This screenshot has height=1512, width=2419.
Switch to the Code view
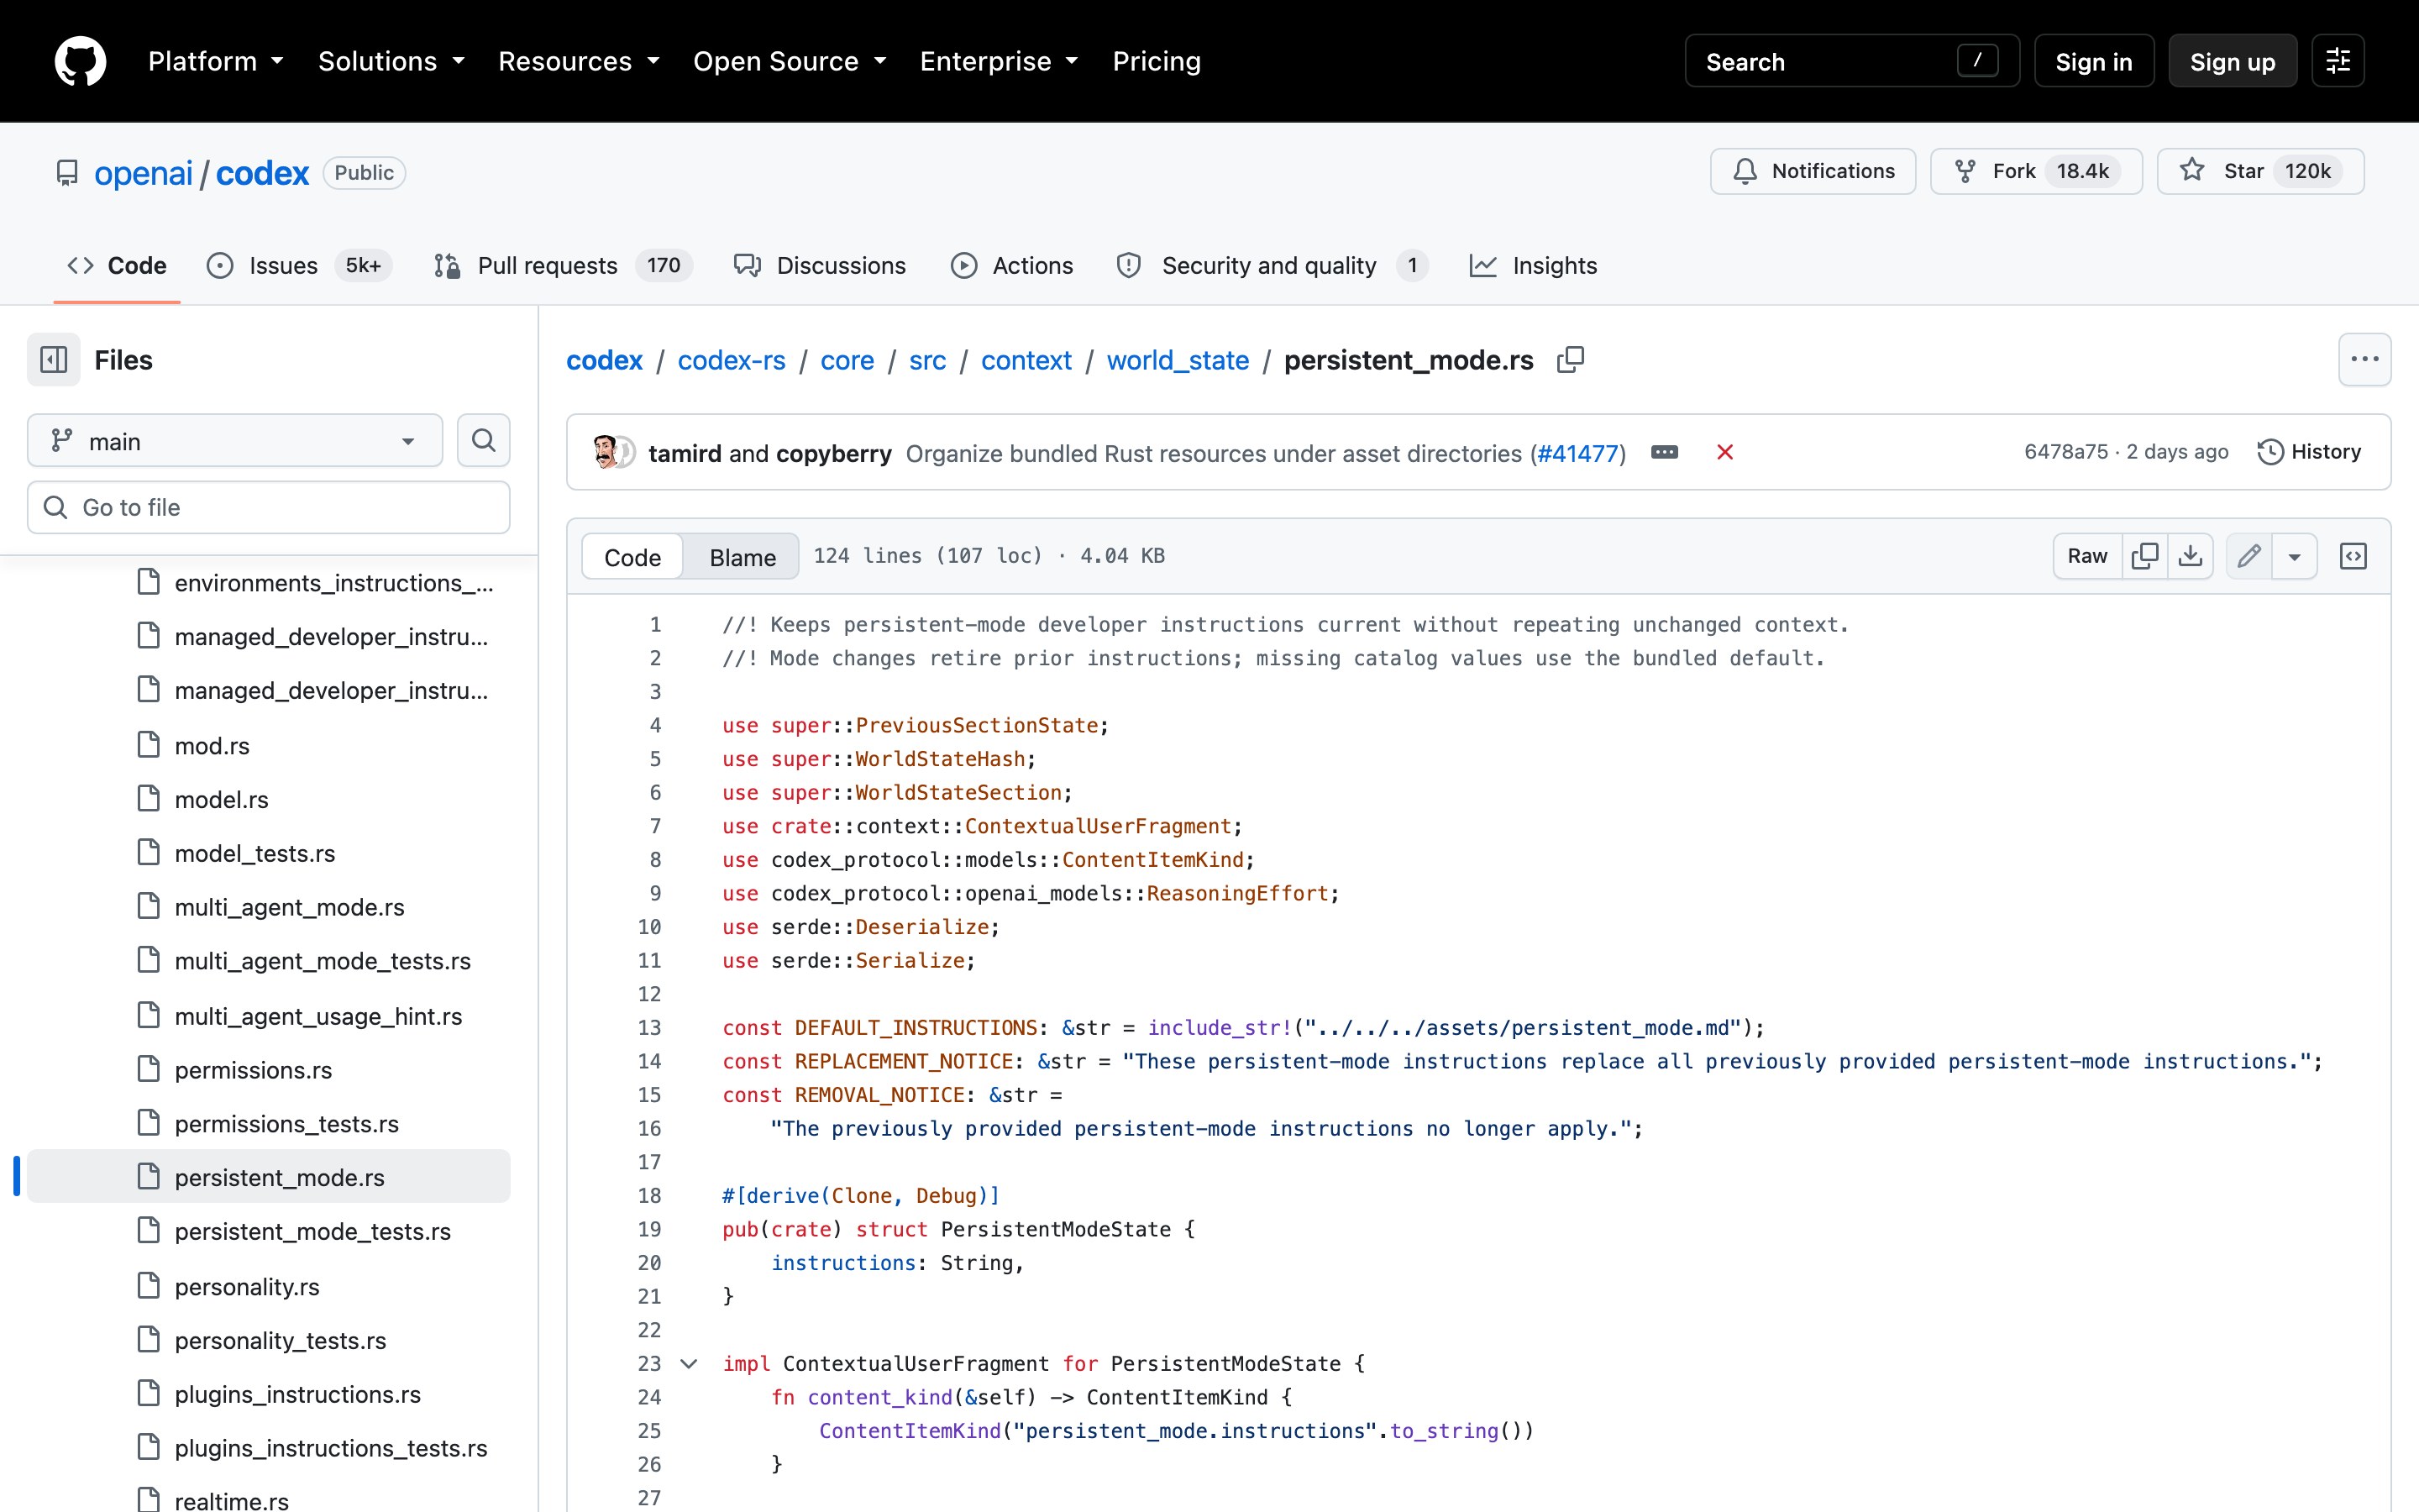tap(632, 557)
